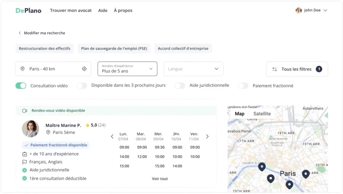The image size is (343, 194).
Task: Click the map pin nearest Champs-Élysées
Action: pyautogui.click(x=262, y=167)
